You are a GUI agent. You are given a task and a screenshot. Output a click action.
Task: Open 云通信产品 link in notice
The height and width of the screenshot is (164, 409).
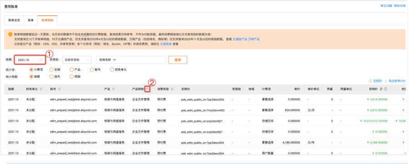[x=239, y=39]
